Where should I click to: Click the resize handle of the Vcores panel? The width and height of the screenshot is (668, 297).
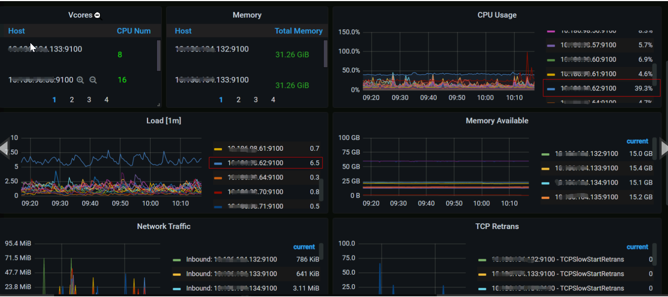[x=158, y=105]
